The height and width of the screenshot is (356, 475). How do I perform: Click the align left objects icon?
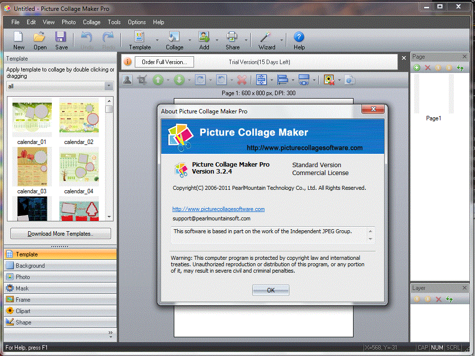pyautogui.click(x=282, y=80)
